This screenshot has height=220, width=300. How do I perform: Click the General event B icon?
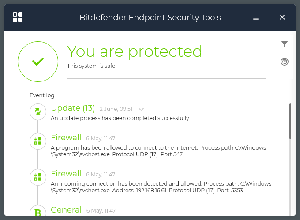pyautogui.click(x=38, y=213)
